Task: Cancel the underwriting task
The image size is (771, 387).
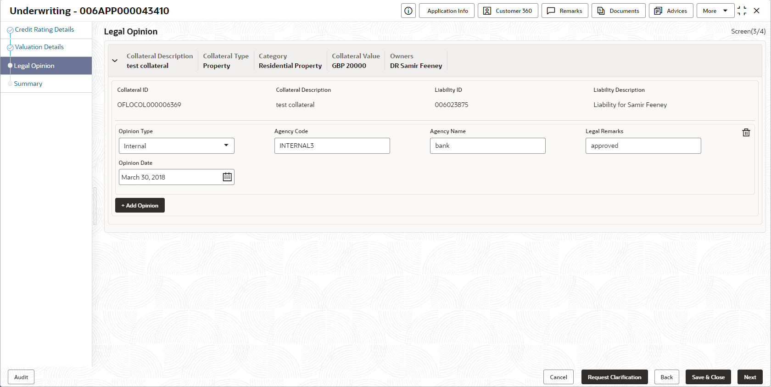Action: [x=559, y=377]
